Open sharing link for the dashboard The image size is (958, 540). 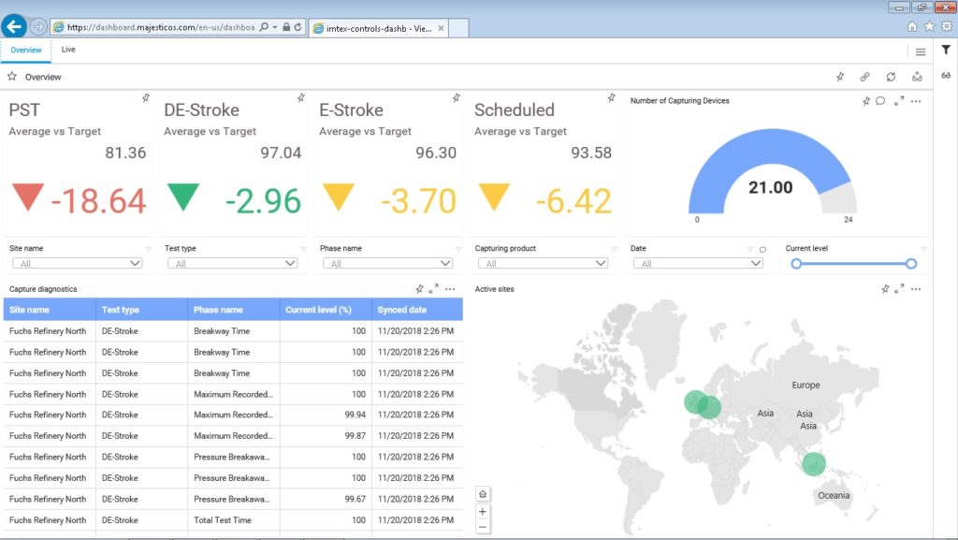[x=864, y=76]
